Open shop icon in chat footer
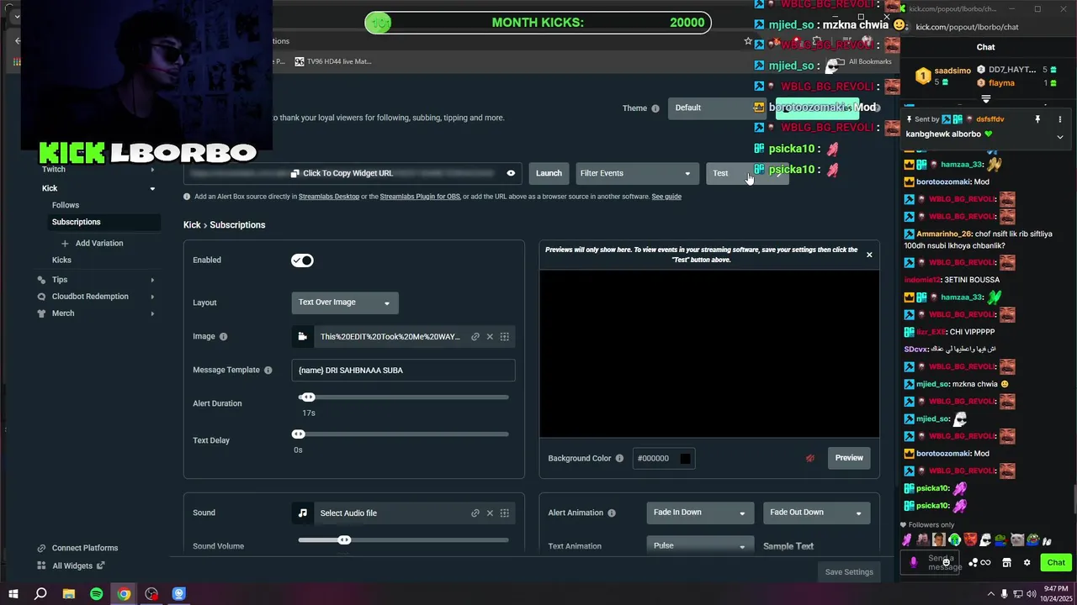This screenshot has width=1077, height=605. (x=1006, y=563)
